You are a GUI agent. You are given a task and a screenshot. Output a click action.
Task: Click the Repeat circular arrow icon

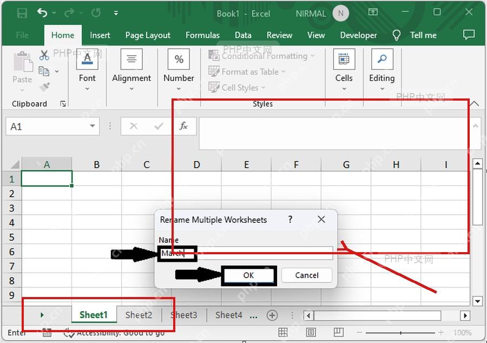click(96, 13)
